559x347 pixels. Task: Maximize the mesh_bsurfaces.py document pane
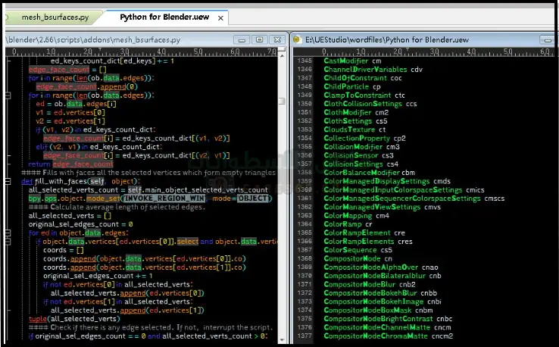pyautogui.click(x=259, y=39)
